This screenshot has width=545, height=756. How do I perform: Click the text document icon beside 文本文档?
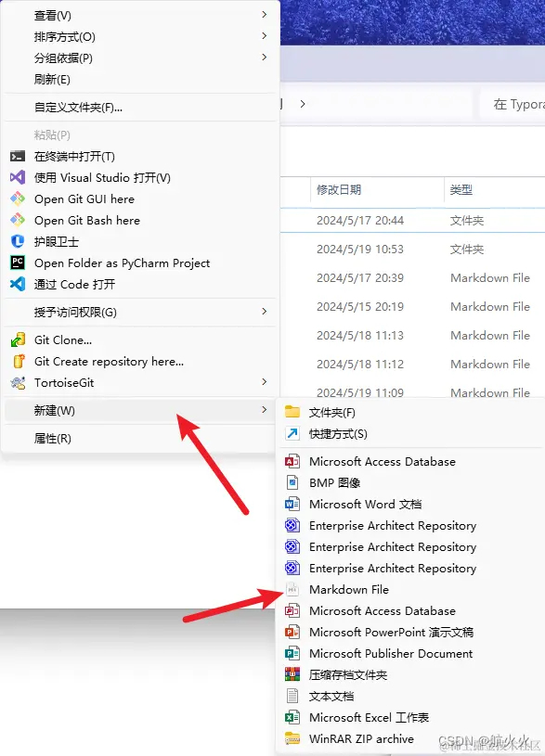[292, 696]
